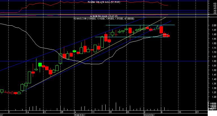The image size is (217, 116).
Task: Select the cyan resistance line at 2.00
Action: pyautogui.click(x=140, y=25)
